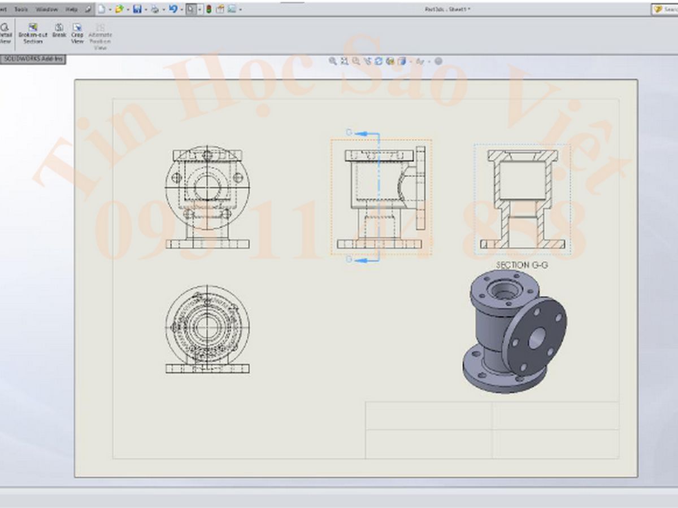This screenshot has width=678, height=508.
Task: Click Zoom to Fit magnifier icon
Action: click(x=333, y=61)
